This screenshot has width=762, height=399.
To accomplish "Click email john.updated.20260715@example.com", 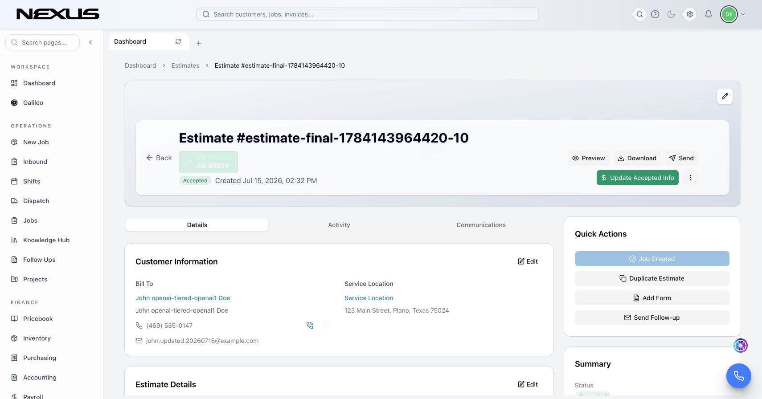I will 202,341.
